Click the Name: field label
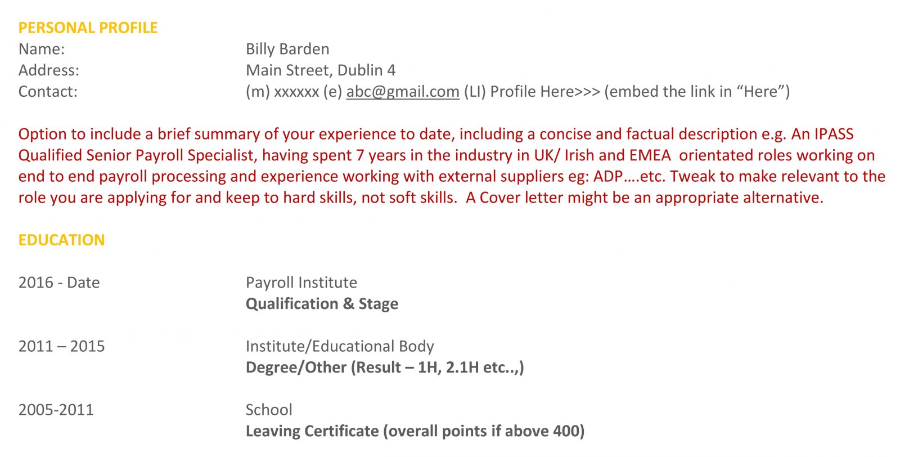Viewport: 900px width, 457px height. (42, 50)
